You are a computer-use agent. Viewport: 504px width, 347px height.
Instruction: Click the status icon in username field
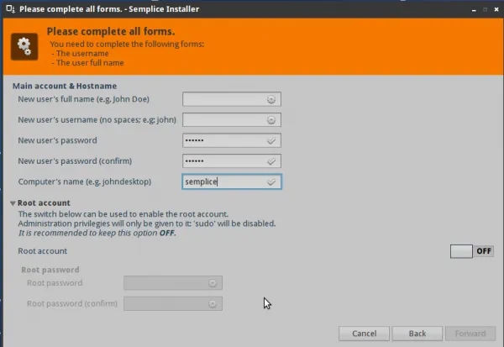click(270, 120)
